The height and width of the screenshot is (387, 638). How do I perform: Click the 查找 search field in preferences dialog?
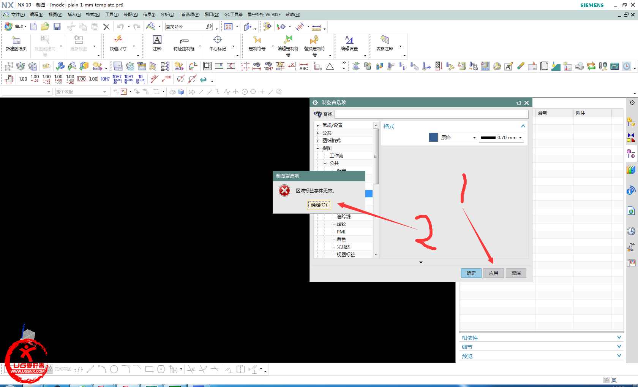(x=432, y=114)
